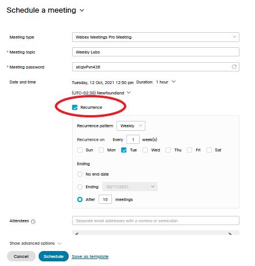Click the Attendees info icon
The image size is (255, 266).
(33, 222)
